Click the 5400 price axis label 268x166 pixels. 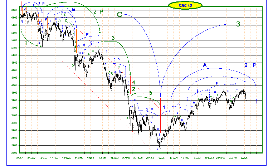[15, 40]
